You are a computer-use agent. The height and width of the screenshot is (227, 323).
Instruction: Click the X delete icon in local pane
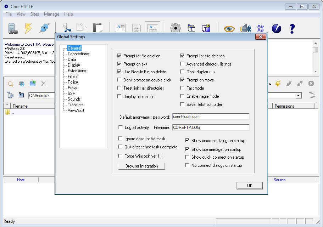point(44,84)
